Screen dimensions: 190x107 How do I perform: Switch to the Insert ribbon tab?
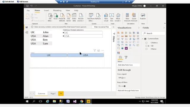(x=46, y=11)
